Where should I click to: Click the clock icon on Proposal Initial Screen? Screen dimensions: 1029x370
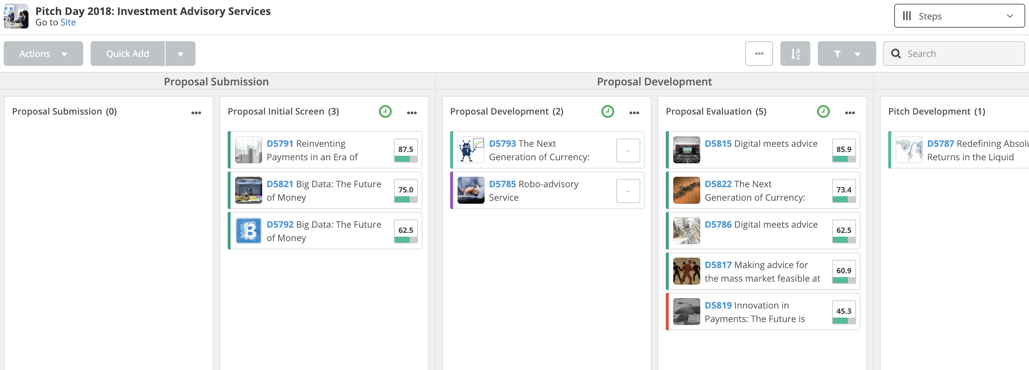pos(385,112)
